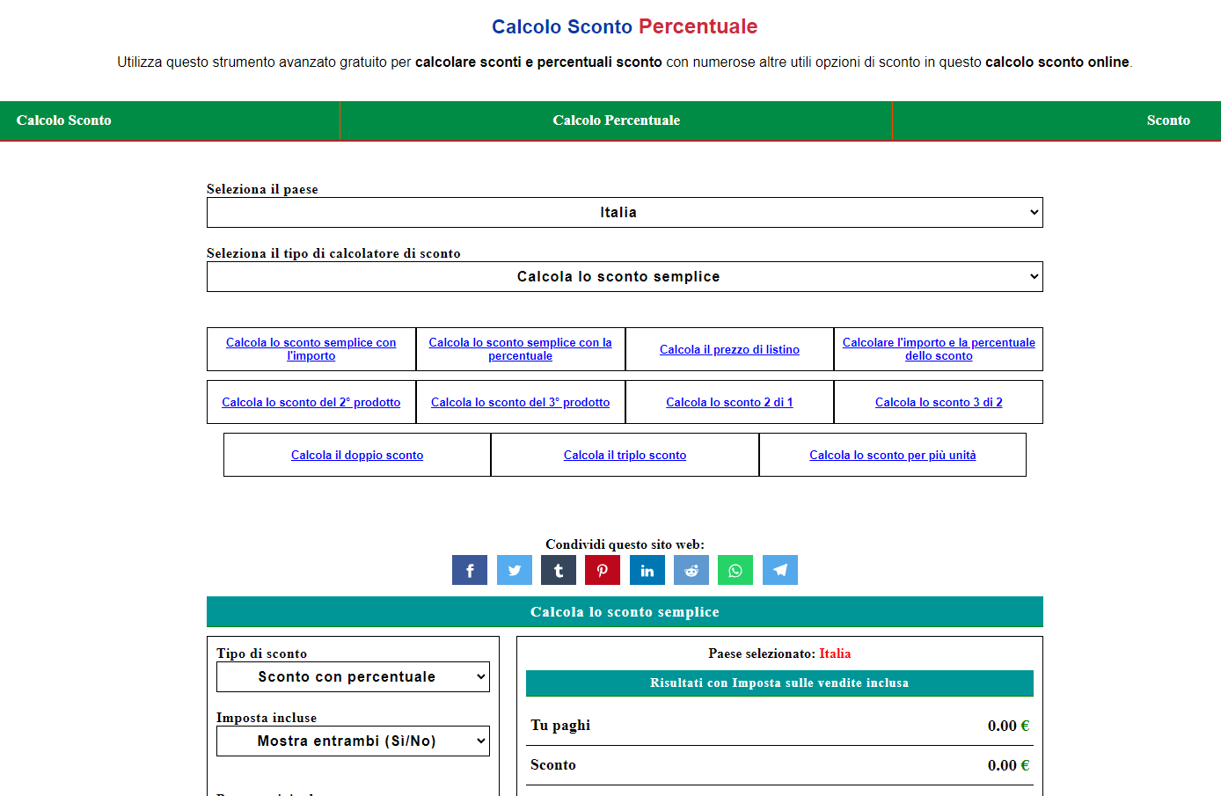Open the Sconto menu

[x=1168, y=120]
